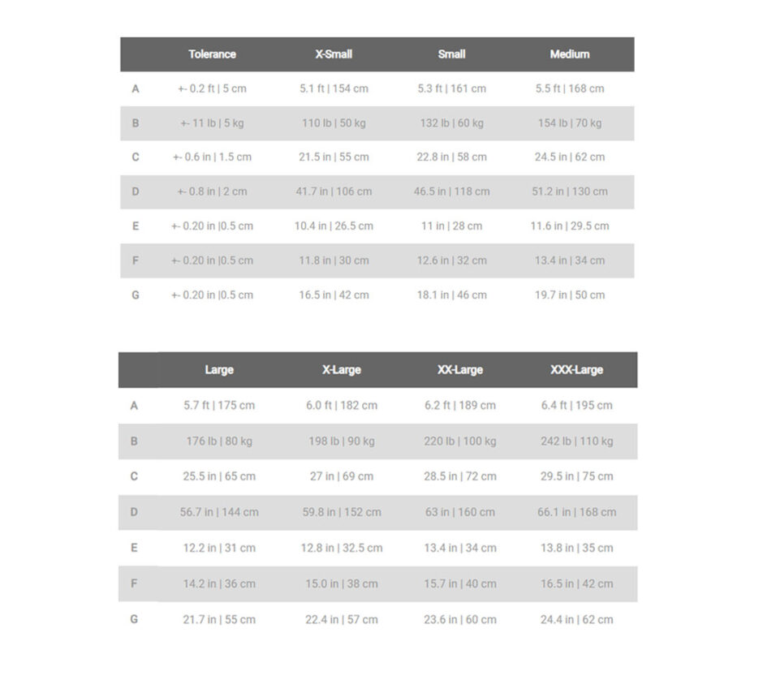This screenshot has height=680, width=776.
Task: Click the 22.4 in | 57 cm cell
Action: point(342,620)
